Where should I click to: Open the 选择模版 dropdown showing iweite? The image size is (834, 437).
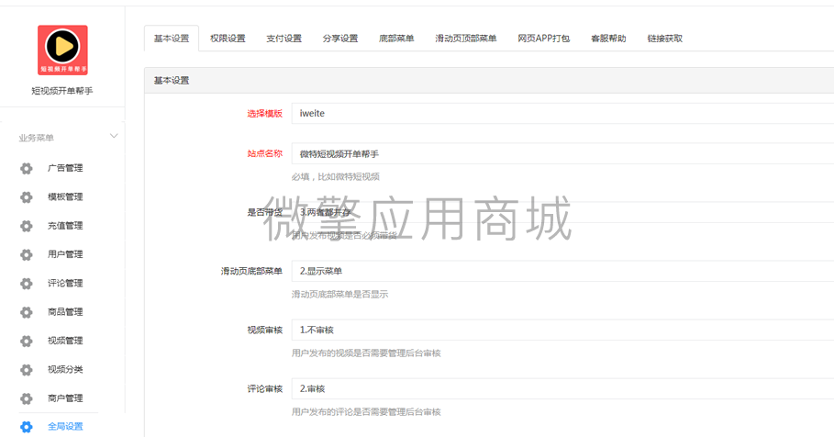click(562, 113)
